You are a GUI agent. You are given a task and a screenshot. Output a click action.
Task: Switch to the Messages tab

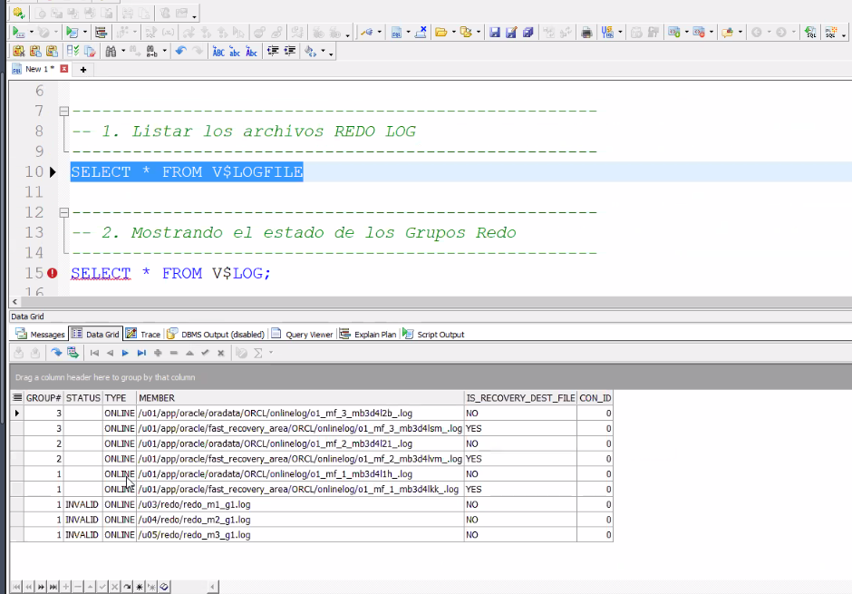point(40,335)
